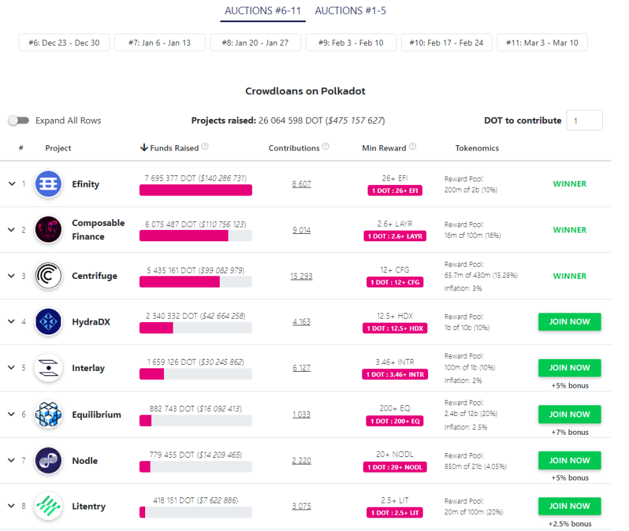Open Nodle contributions 2 220
Screen dimensions: 629x531
point(301,460)
